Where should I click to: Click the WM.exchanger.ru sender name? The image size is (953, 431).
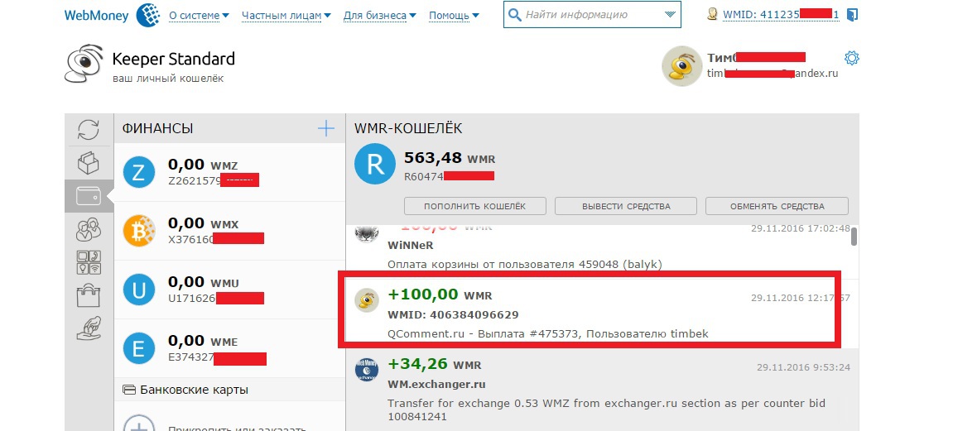tap(436, 384)
